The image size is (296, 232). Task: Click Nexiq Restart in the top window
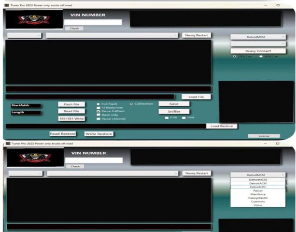coord(196,35)
